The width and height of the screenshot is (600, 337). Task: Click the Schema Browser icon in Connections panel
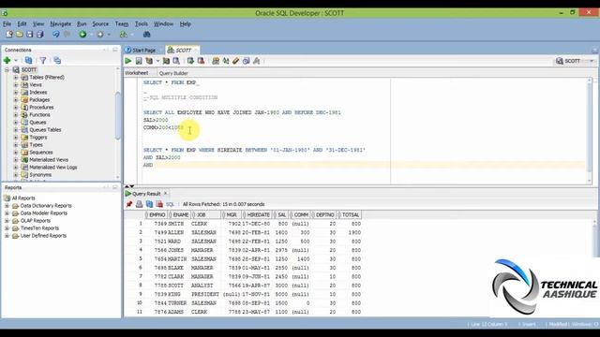coord(57,60)
